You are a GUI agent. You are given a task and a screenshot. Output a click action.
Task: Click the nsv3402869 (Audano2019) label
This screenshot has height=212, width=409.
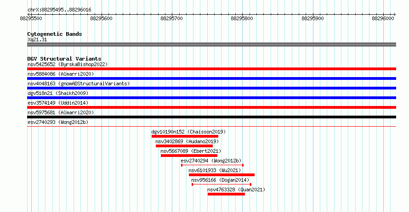pyautogui.click(x=187, y=141)
